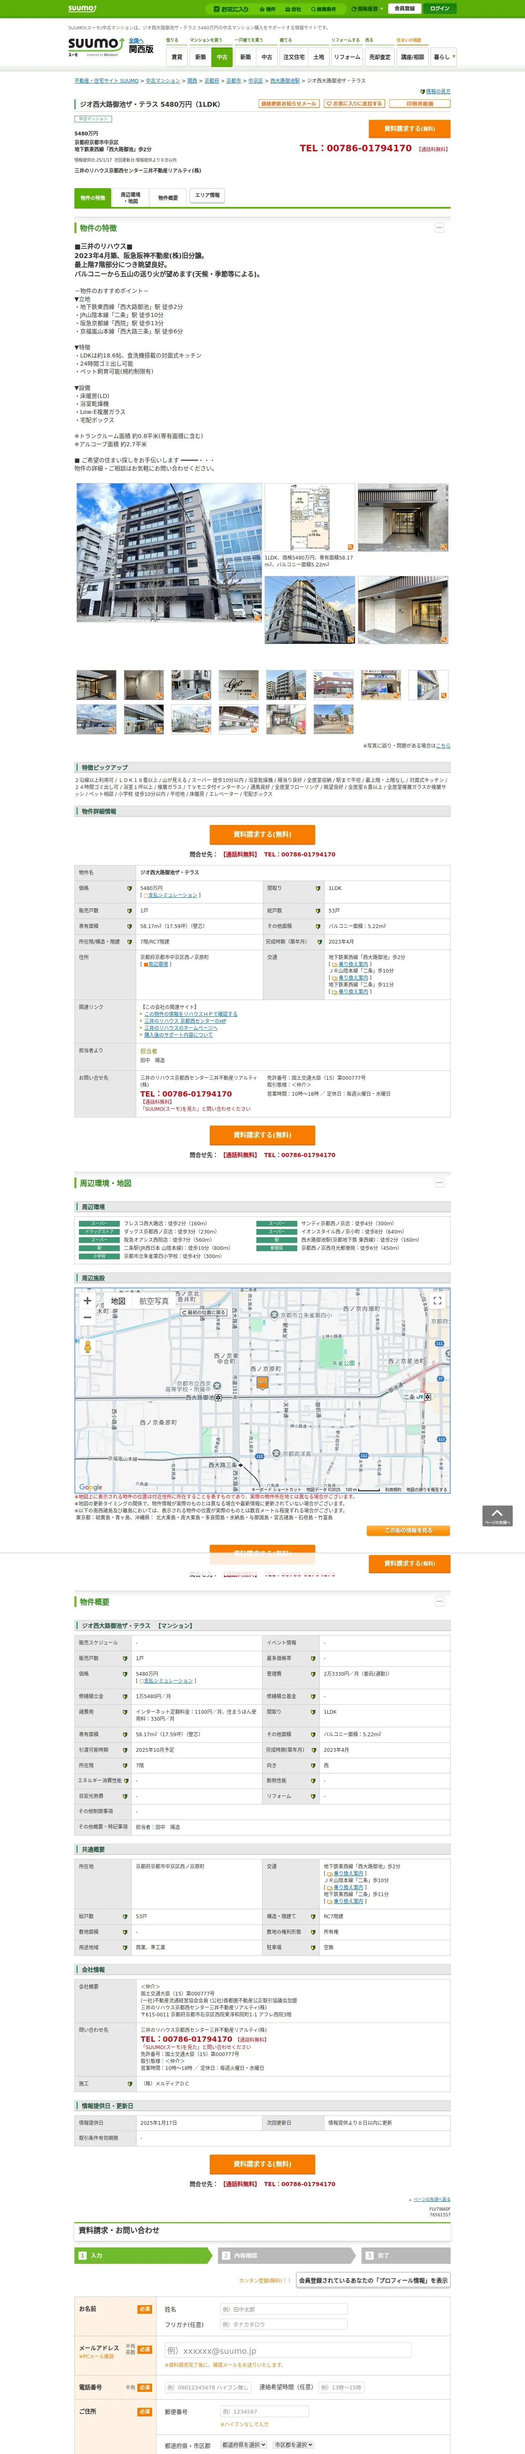Image resolution: width=525 pixels, height=2454 pixels.
Task: Open 市区郡を選択 dropdown
Action: coord(294,2445)
